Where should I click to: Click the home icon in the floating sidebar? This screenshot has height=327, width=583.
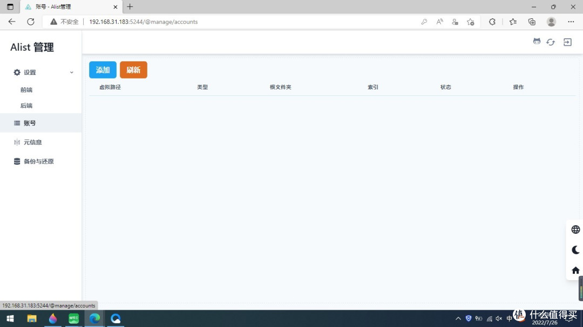pyautogui.click(x=574, y=269)
